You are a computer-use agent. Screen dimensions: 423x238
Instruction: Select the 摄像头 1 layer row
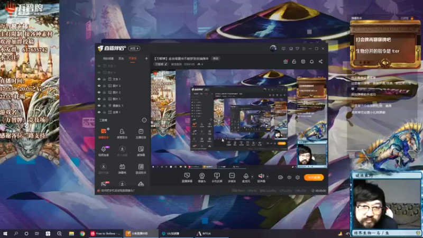point(123,105)
